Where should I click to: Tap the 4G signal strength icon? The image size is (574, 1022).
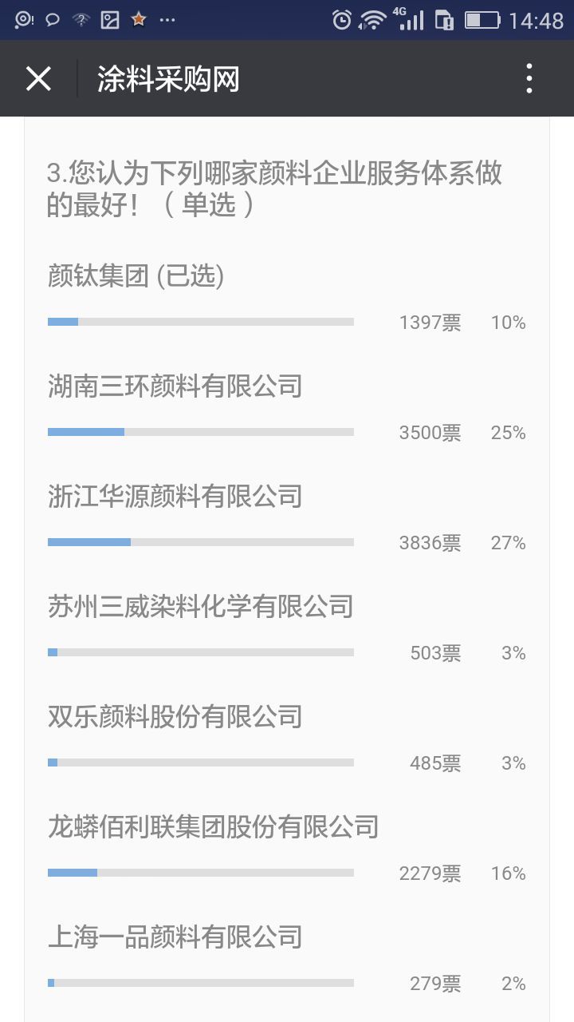[411, 20]
